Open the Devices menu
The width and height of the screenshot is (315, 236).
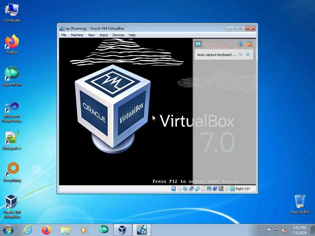point(118,35)
